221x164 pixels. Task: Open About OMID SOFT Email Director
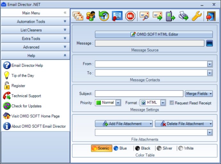coord(34,126)
